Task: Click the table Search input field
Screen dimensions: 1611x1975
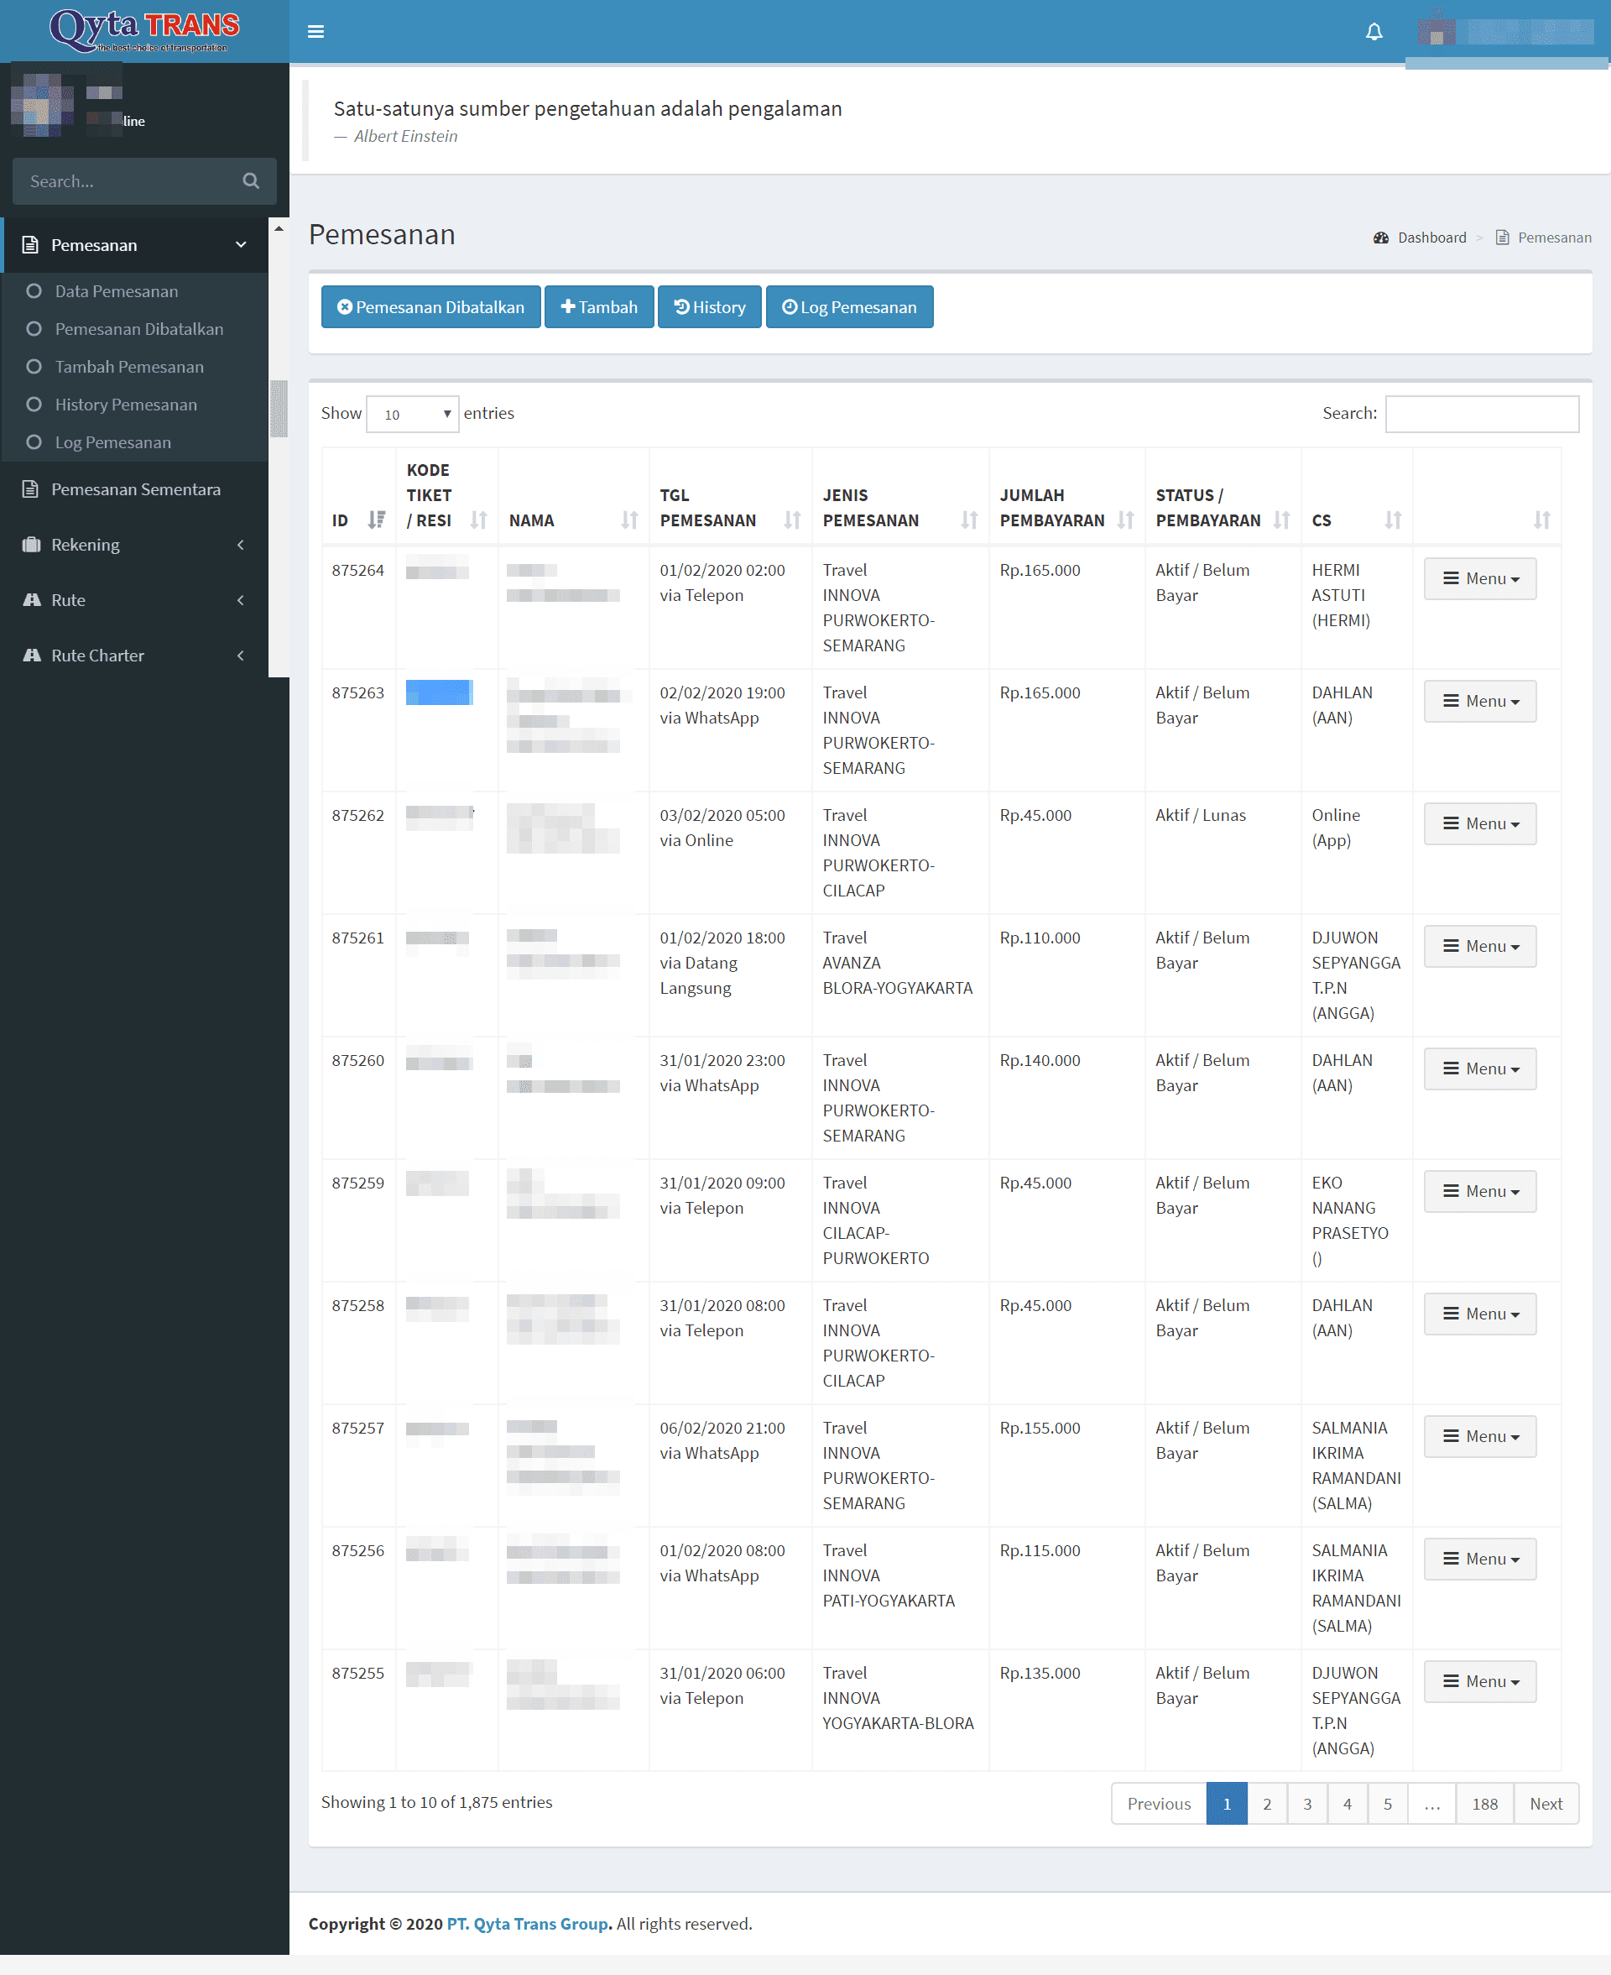Action: (x=1481, y=414)
